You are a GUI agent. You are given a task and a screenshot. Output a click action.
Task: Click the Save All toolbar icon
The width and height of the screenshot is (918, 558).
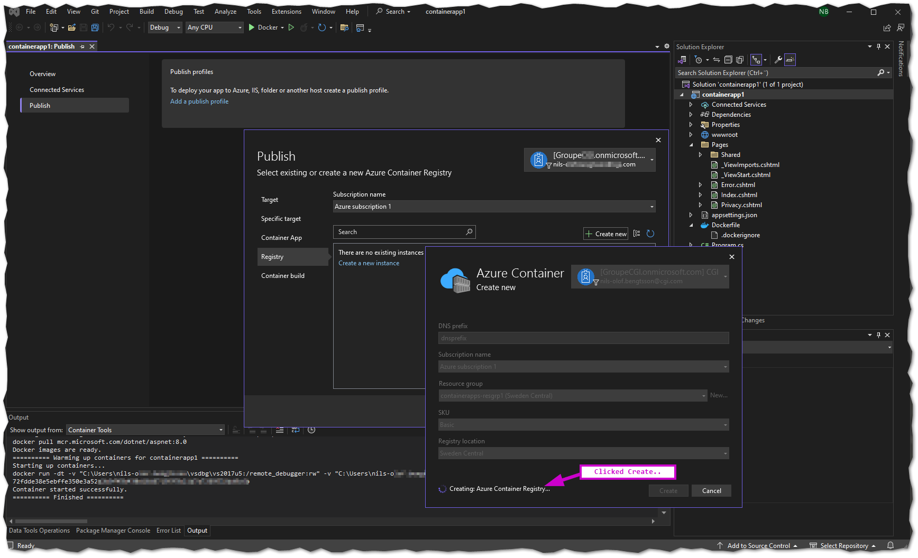[x=95, y=27]
